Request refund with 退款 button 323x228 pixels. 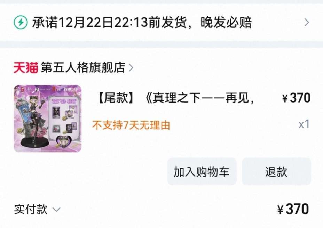pyautogui.click(x=276, y=172)
